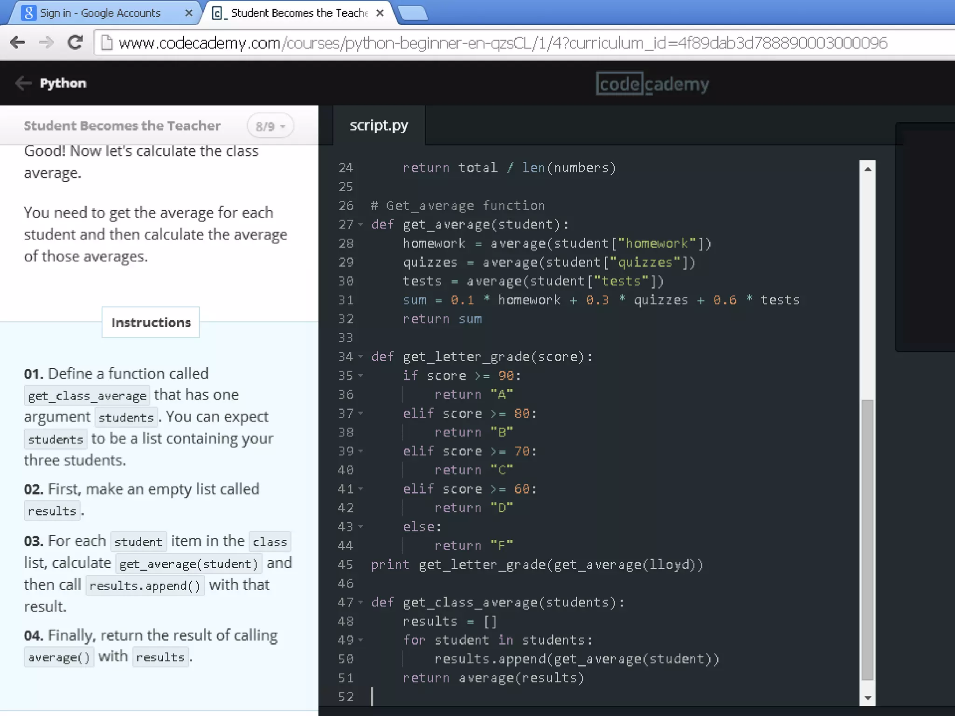Open the Codecademy logo link
The image size is (955, 716).
coord(652,84)
